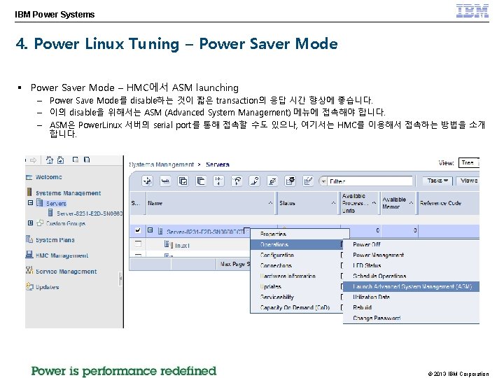Open the Filter options dropdown arrow
The width and height of the screenshot is (504, 378).
coord(323,181)
